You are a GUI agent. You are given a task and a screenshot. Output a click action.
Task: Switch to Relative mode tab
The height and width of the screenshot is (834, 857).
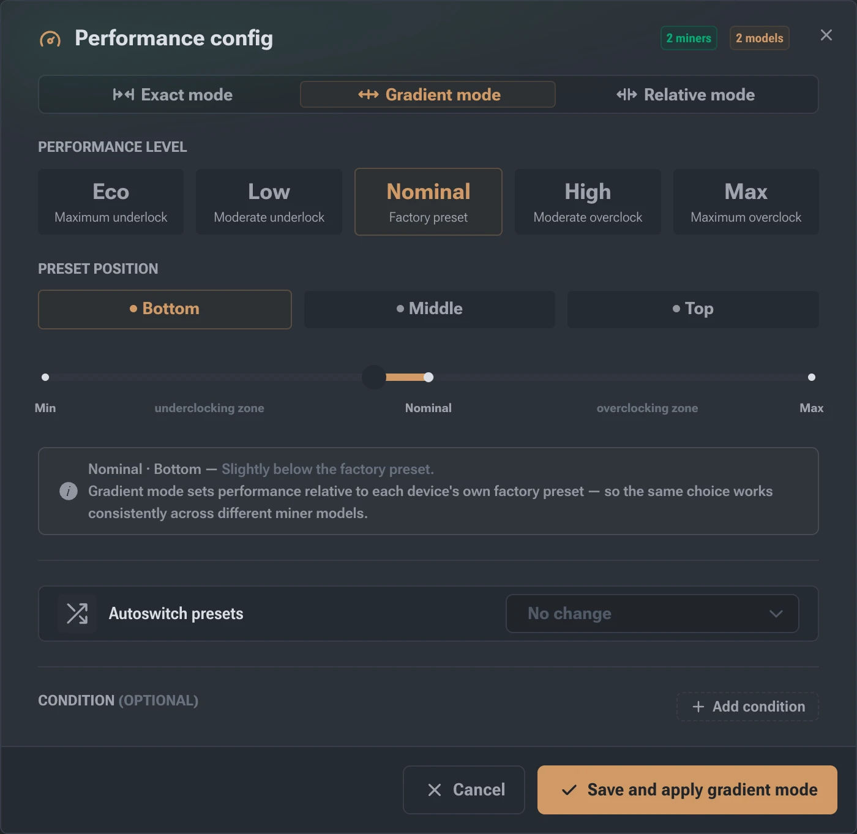pyautogui.click(x=686, y=94)
